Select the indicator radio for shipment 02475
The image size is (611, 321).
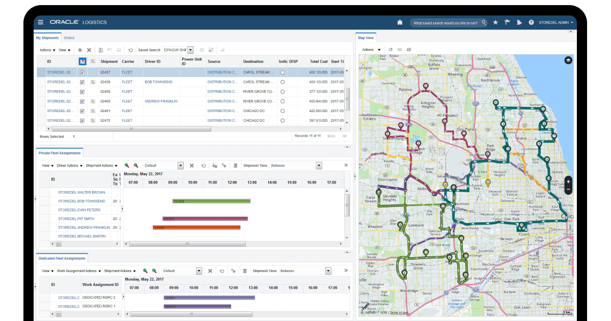(x=283, y=121)
